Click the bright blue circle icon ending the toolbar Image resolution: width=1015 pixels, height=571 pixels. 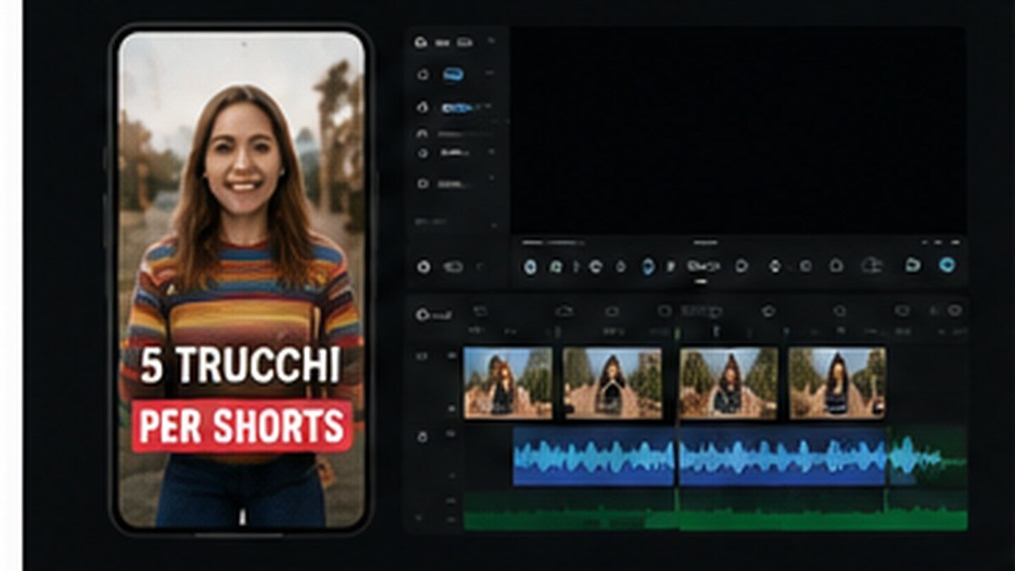(x=946, y=265)
